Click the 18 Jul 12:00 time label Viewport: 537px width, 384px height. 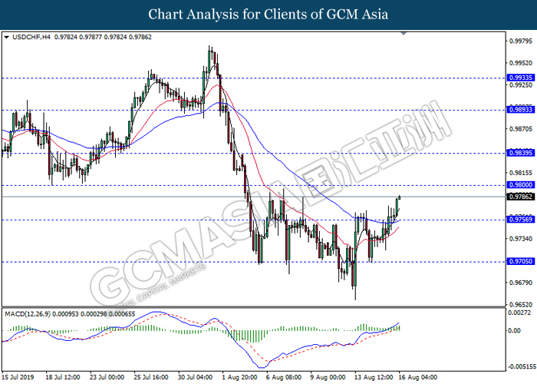pyautogui.click(x=63, y=377)
